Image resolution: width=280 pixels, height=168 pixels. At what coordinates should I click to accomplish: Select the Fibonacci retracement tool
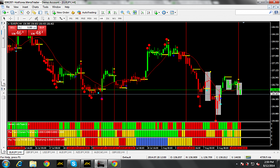43,18
